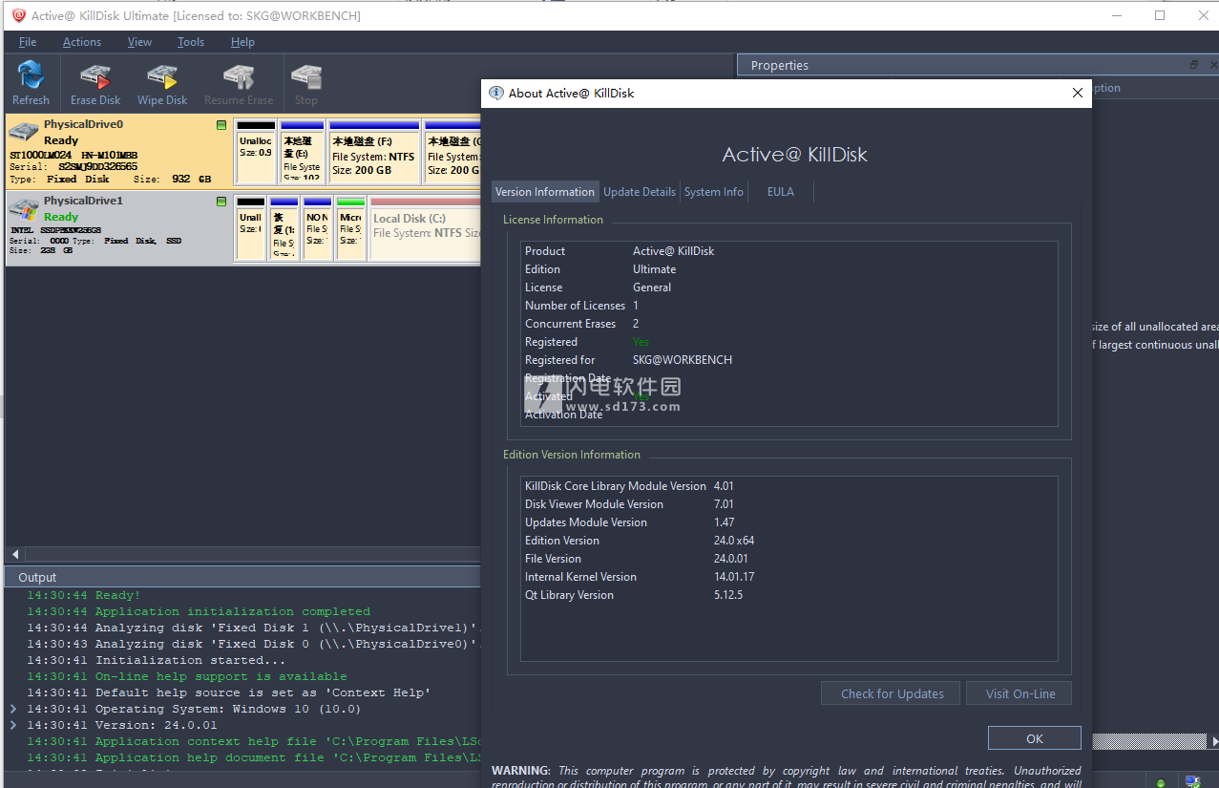Expand the Operating System log entry
Viewport: 1219px width, 788px height.
tap(13, 709)
